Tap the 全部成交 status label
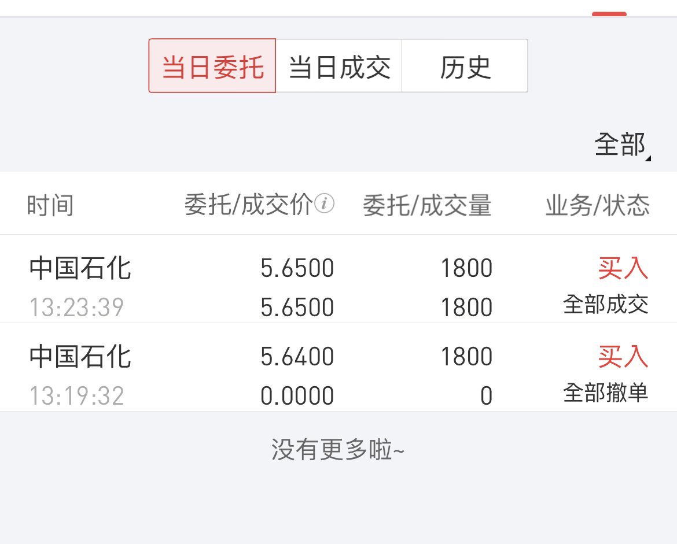 click(x=606, y=305)
